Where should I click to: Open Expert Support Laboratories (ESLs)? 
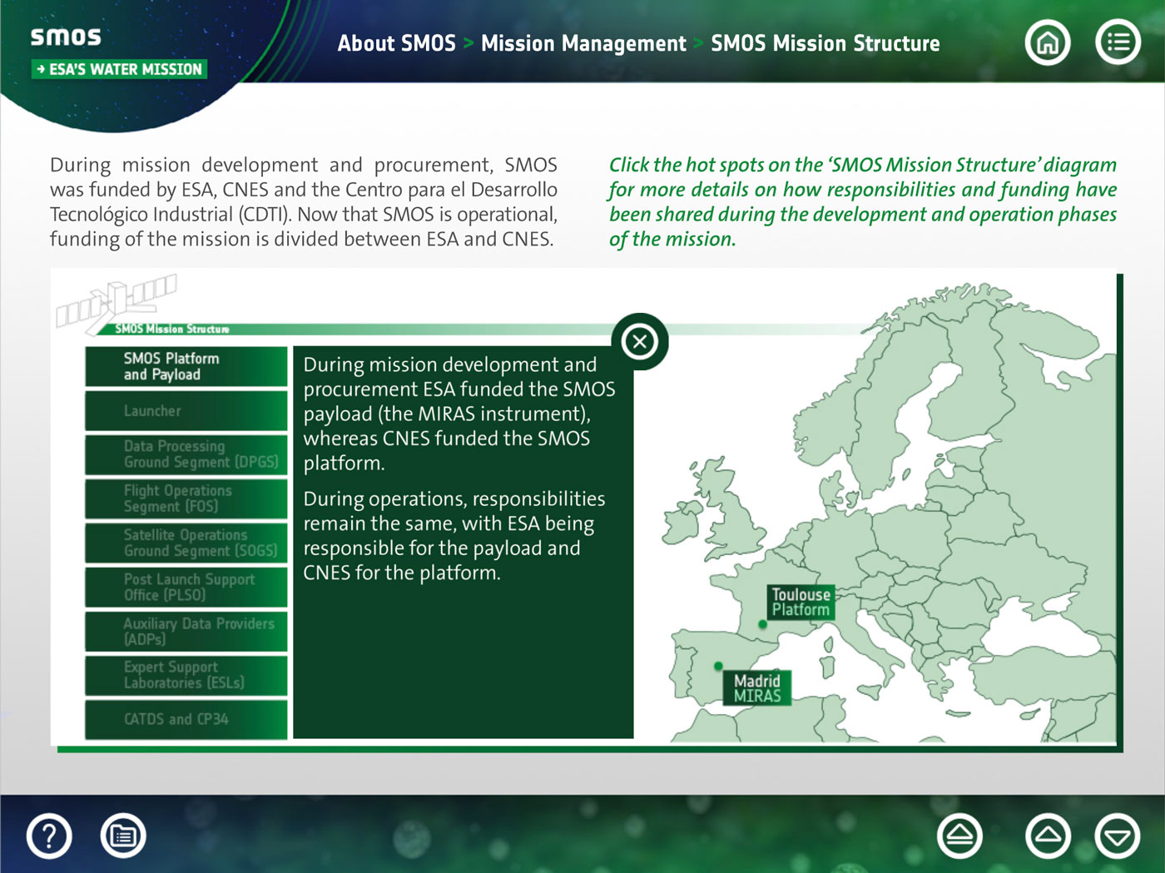pyautogui.click(x=186, y=675)
